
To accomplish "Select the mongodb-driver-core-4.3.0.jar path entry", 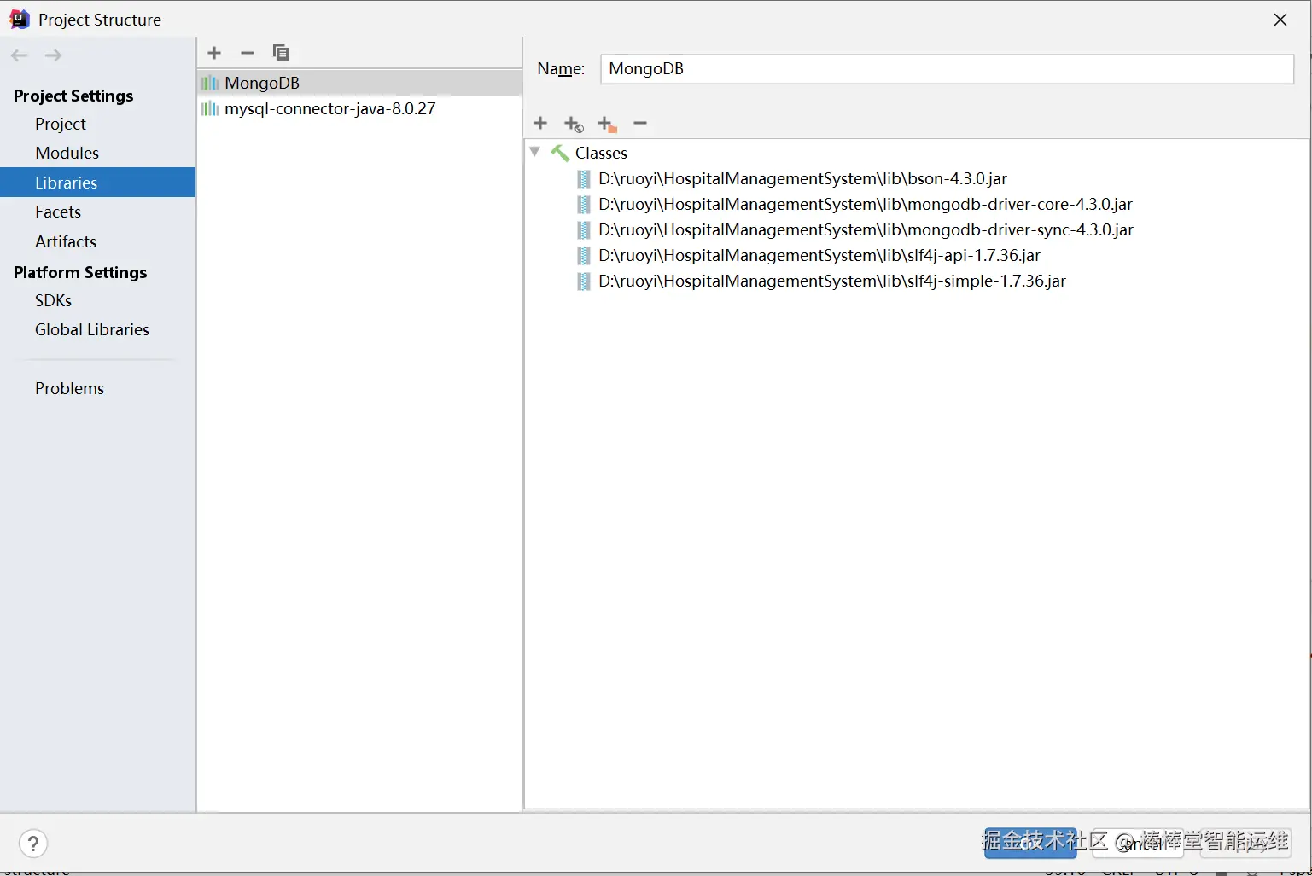I will point(866,204).
